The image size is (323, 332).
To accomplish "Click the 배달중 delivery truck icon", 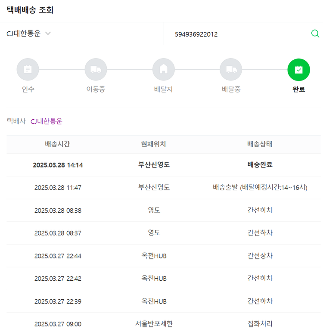I will click(x=231, y=70).
